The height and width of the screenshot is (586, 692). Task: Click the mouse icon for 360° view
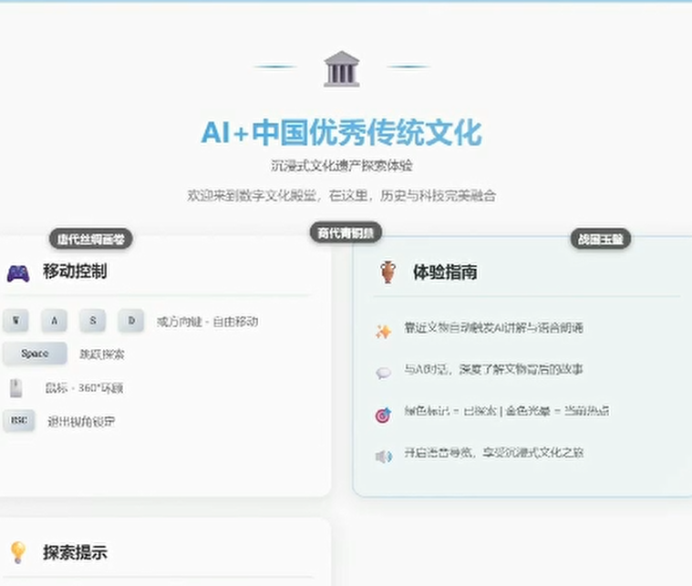pyautogui.click(x=15, y=388)
